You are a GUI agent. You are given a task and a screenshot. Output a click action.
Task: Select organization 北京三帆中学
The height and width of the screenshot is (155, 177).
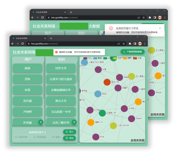(61, 122)
